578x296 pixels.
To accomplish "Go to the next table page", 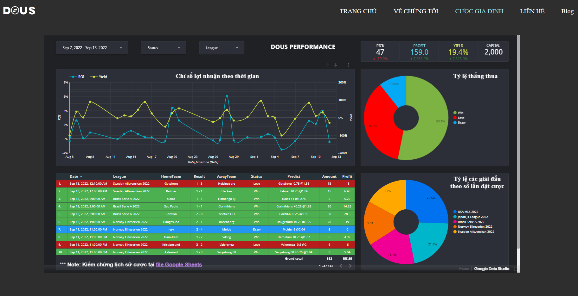I will coord(350,266).
